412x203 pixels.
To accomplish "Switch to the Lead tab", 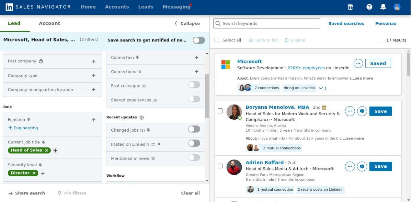I will click(14, 23).
